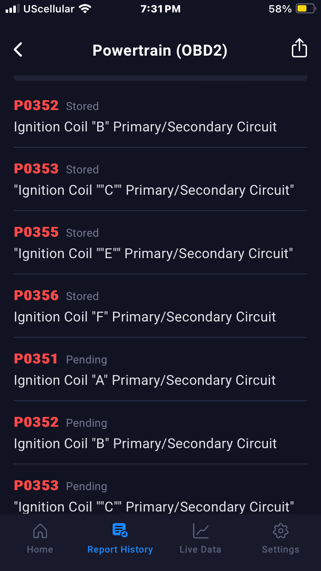The width and height of the screenshot is (321, 571).
Task: Open the Settings gear icon
Action: (280, 531)
